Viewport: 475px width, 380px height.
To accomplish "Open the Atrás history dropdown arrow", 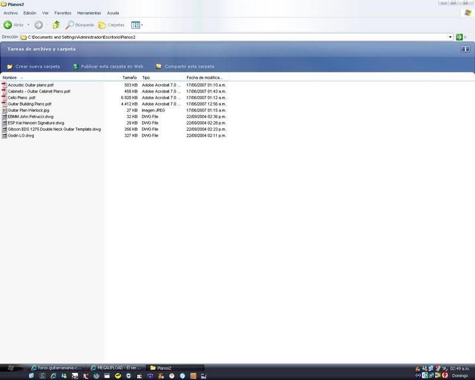I will point(28,25).
